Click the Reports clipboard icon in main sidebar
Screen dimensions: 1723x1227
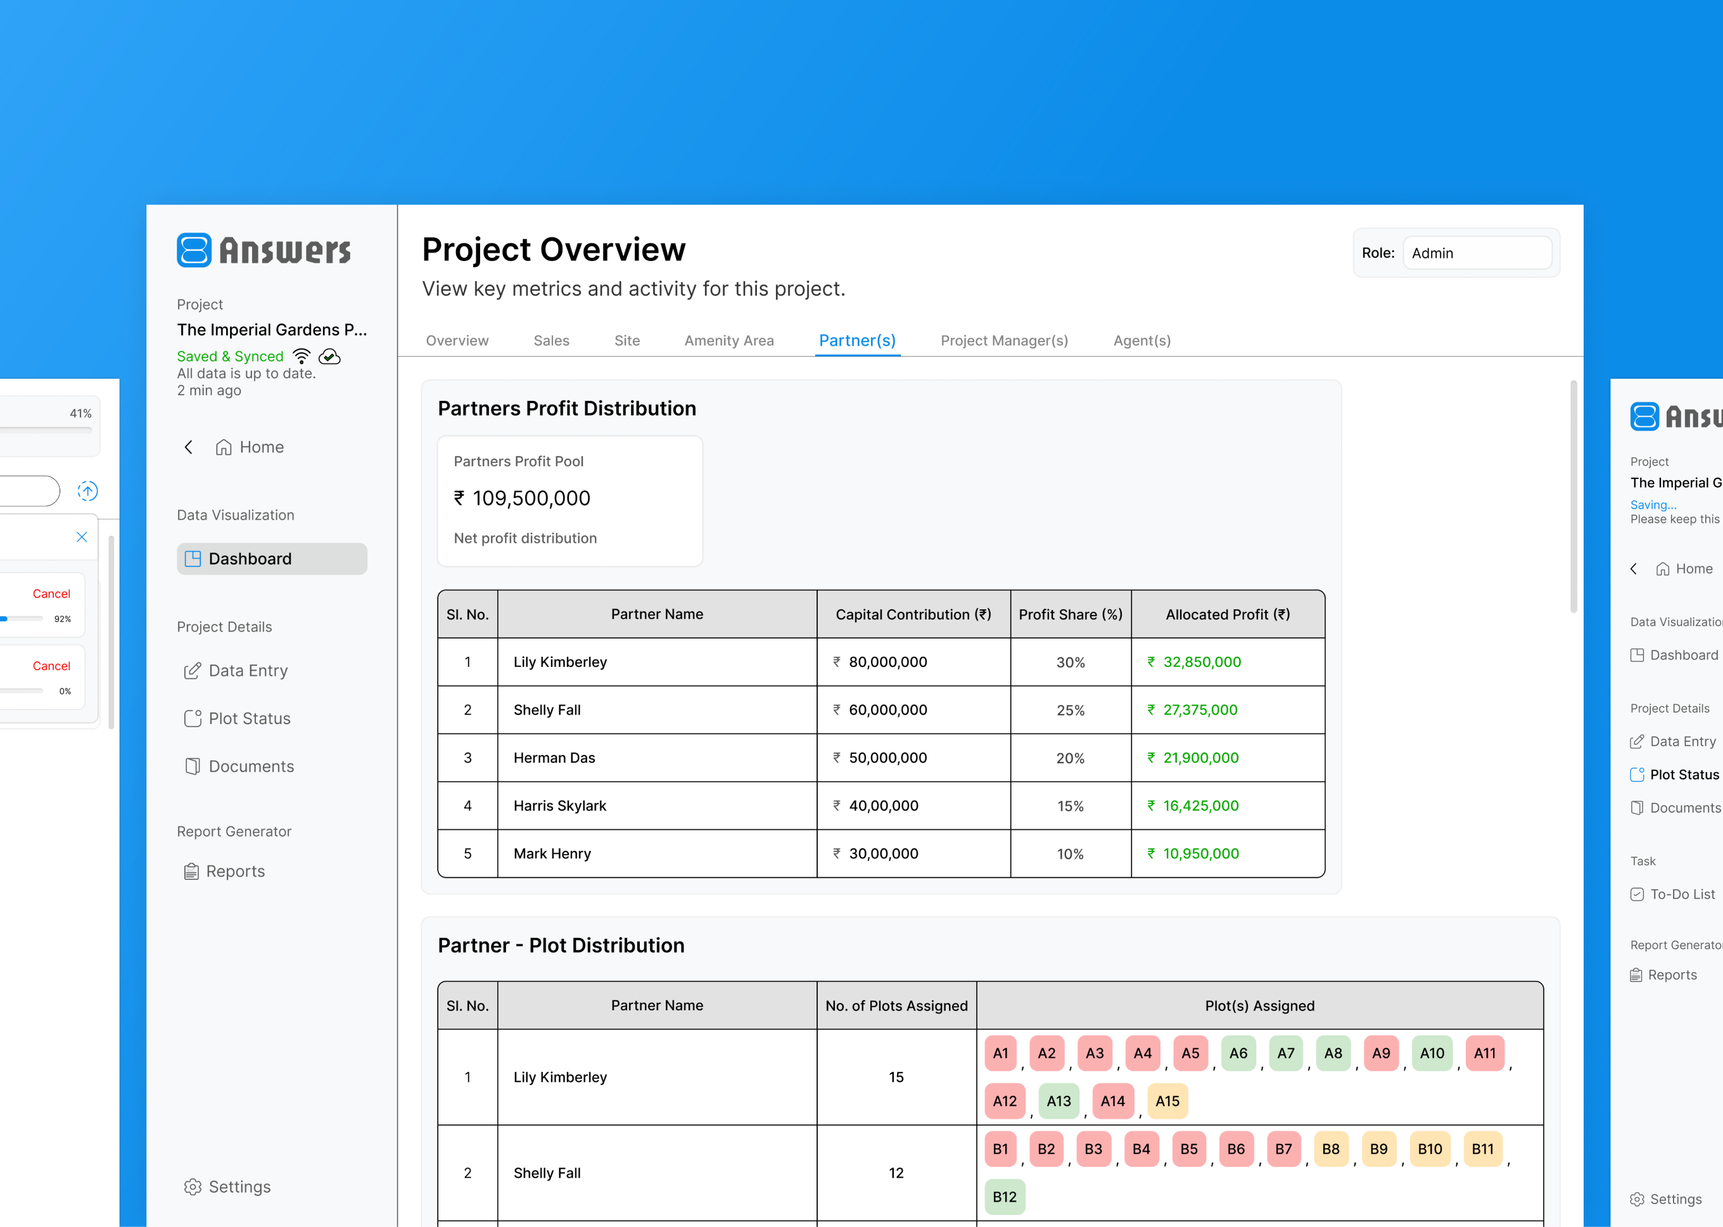[192, 871]
